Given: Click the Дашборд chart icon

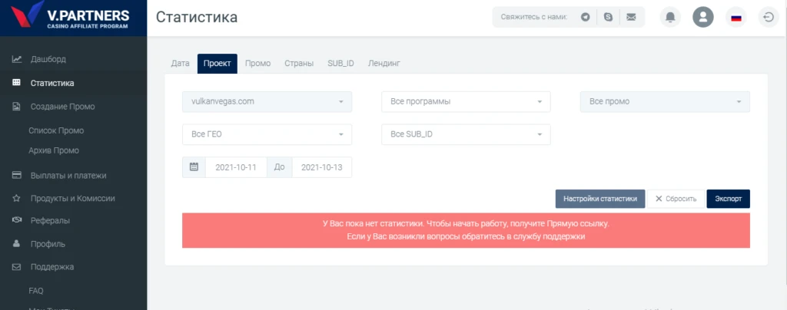Looking at the screenshot, I should 17,59.
